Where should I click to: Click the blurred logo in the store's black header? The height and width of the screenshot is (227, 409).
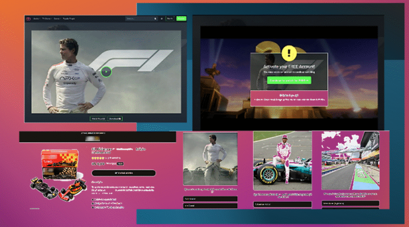[x=93, y=138]
